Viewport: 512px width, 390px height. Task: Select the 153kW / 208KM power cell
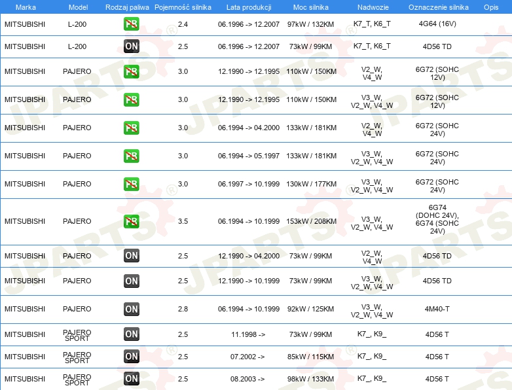click(311, 221)
